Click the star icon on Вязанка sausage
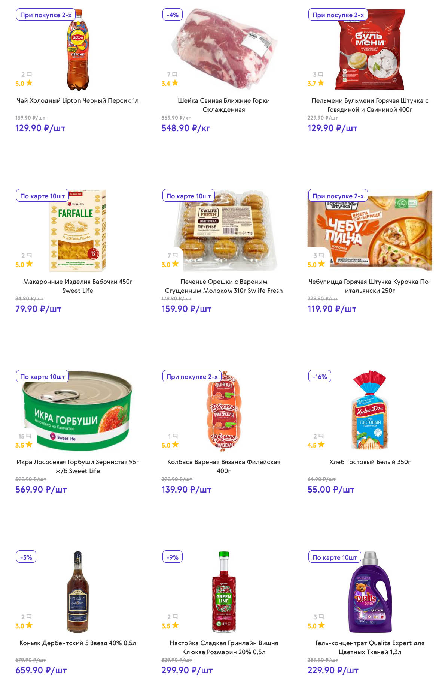The height and width of the screenshot is (680, 445). click(175, 445)
